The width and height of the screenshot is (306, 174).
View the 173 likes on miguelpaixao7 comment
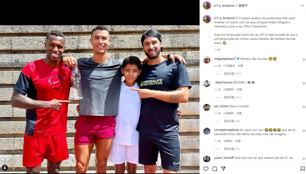229,66
